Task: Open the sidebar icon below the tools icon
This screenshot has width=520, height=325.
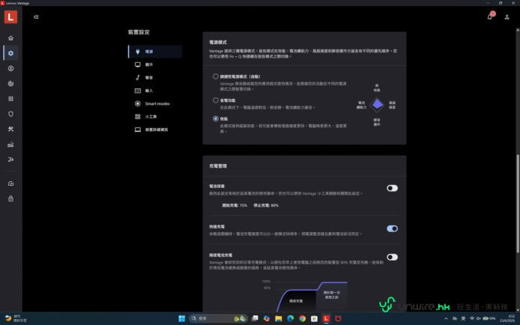Action: point(10,145)
